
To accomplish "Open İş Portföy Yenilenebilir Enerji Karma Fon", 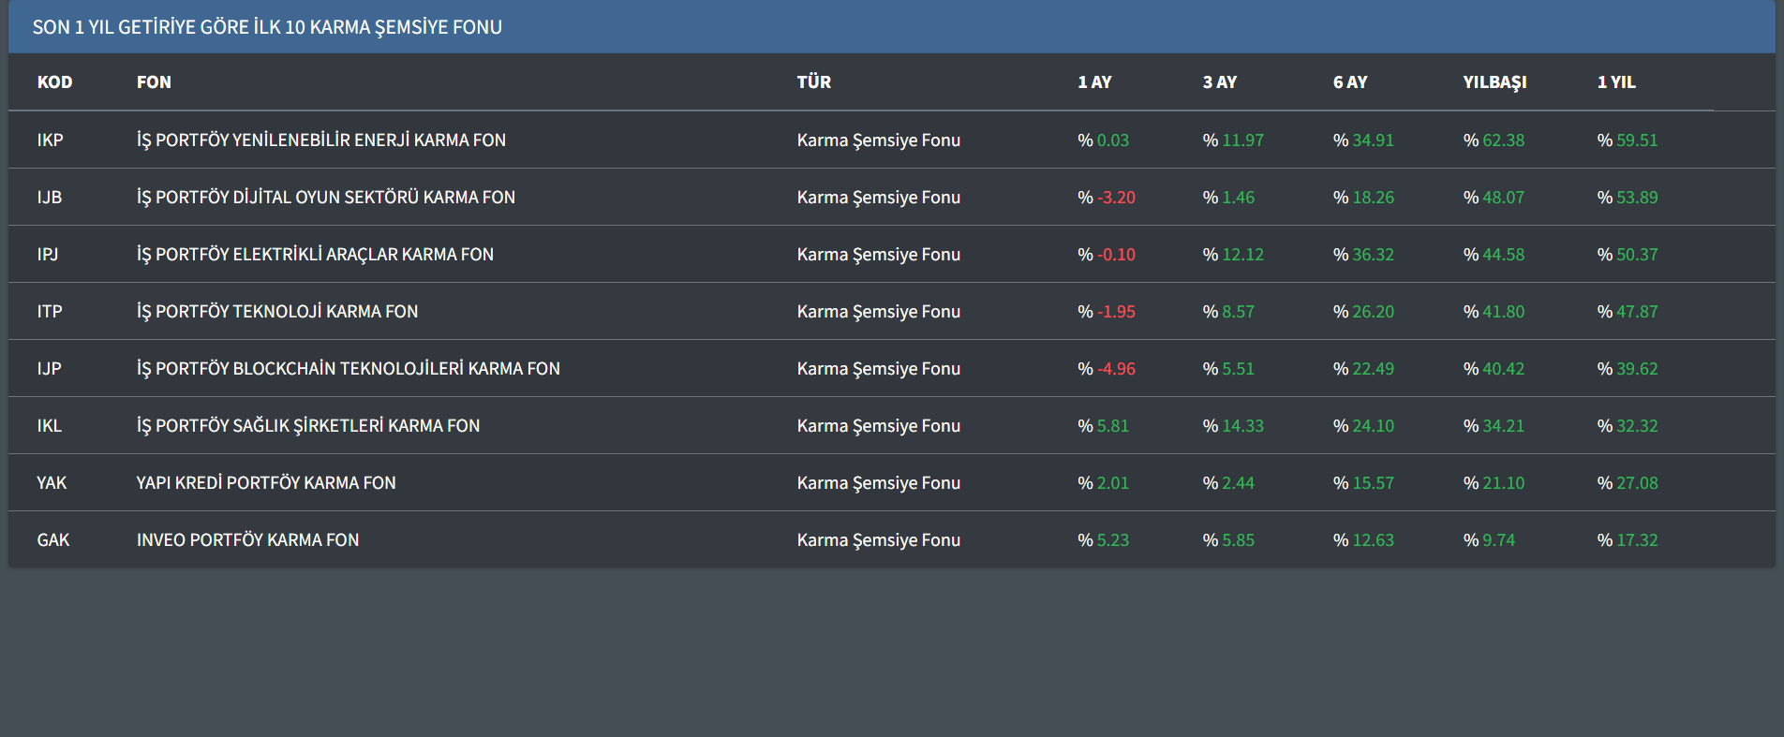I will 320,140.
